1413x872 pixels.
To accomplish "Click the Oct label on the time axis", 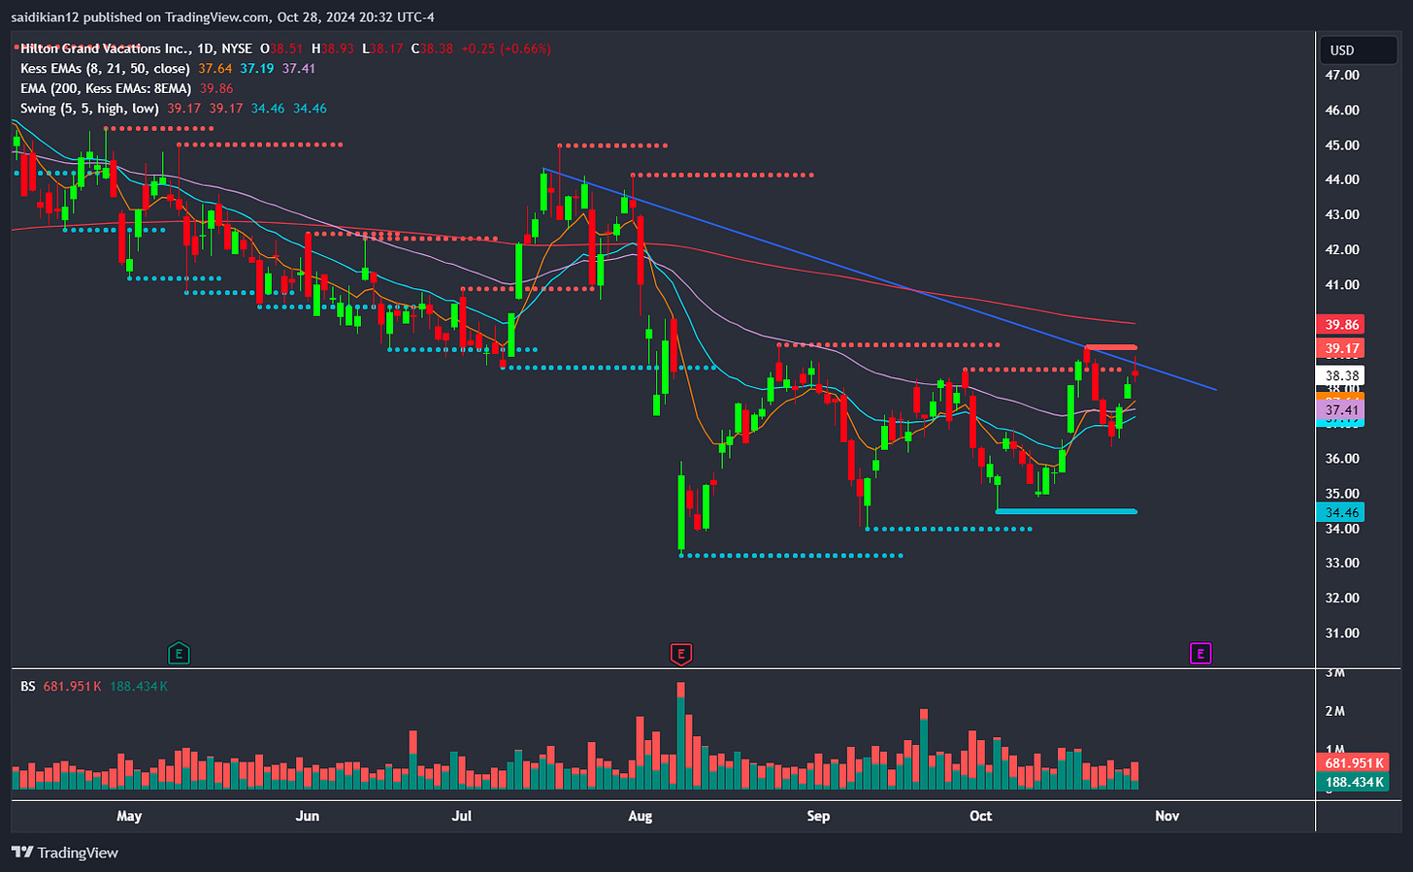I will coord(981,816).
